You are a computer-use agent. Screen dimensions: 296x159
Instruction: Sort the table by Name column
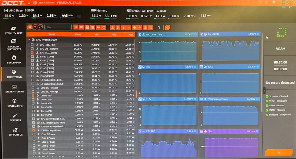click(x=52, y=34)
